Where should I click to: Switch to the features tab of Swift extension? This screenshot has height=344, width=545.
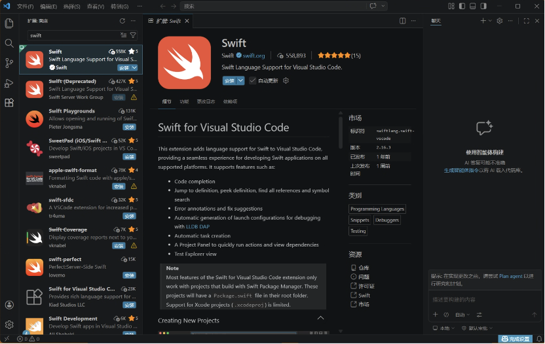pos(184,101)
